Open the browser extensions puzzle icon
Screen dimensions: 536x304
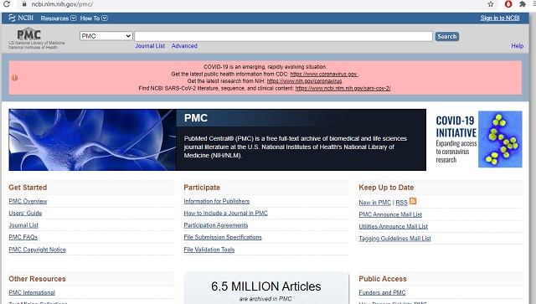(x=523, y=4)
